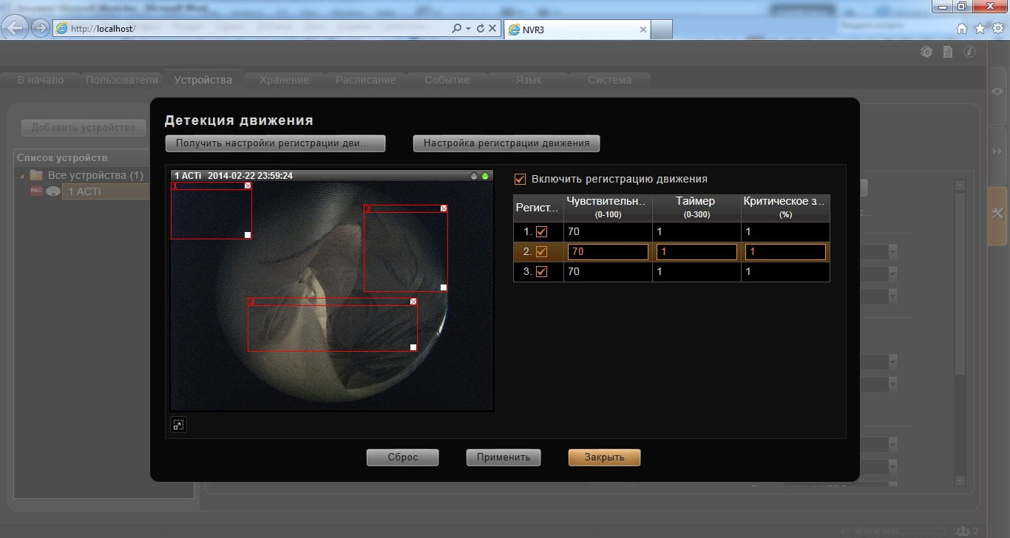The width and height of the screenshot is (1010, 538).
Task: Click the NVR gear icon in the header
Action: click(x=926, y=52)
